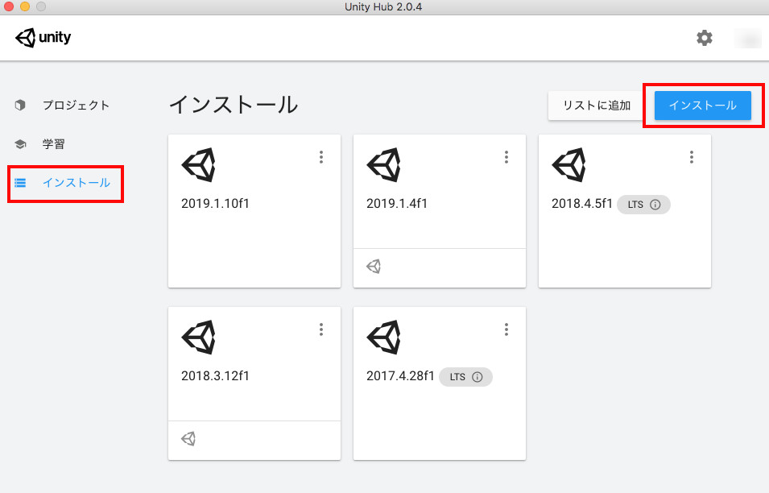Click the 学習 graduation cap icon
The height and width of the screenshot is (493, 769).
20,144
